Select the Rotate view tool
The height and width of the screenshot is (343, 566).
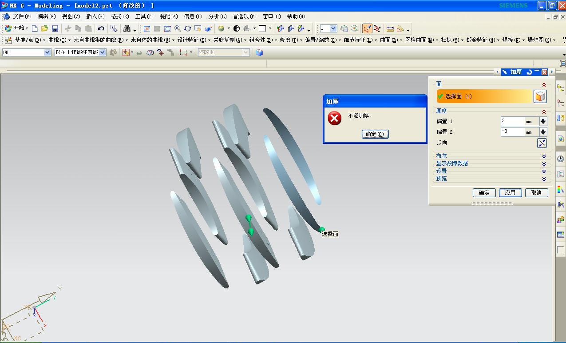(187, 28)
